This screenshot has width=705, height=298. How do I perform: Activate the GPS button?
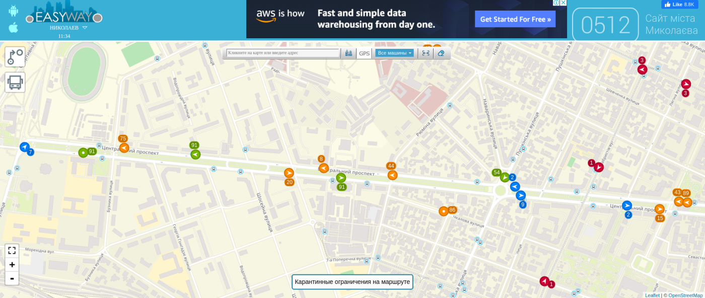(x=364, y=53)
